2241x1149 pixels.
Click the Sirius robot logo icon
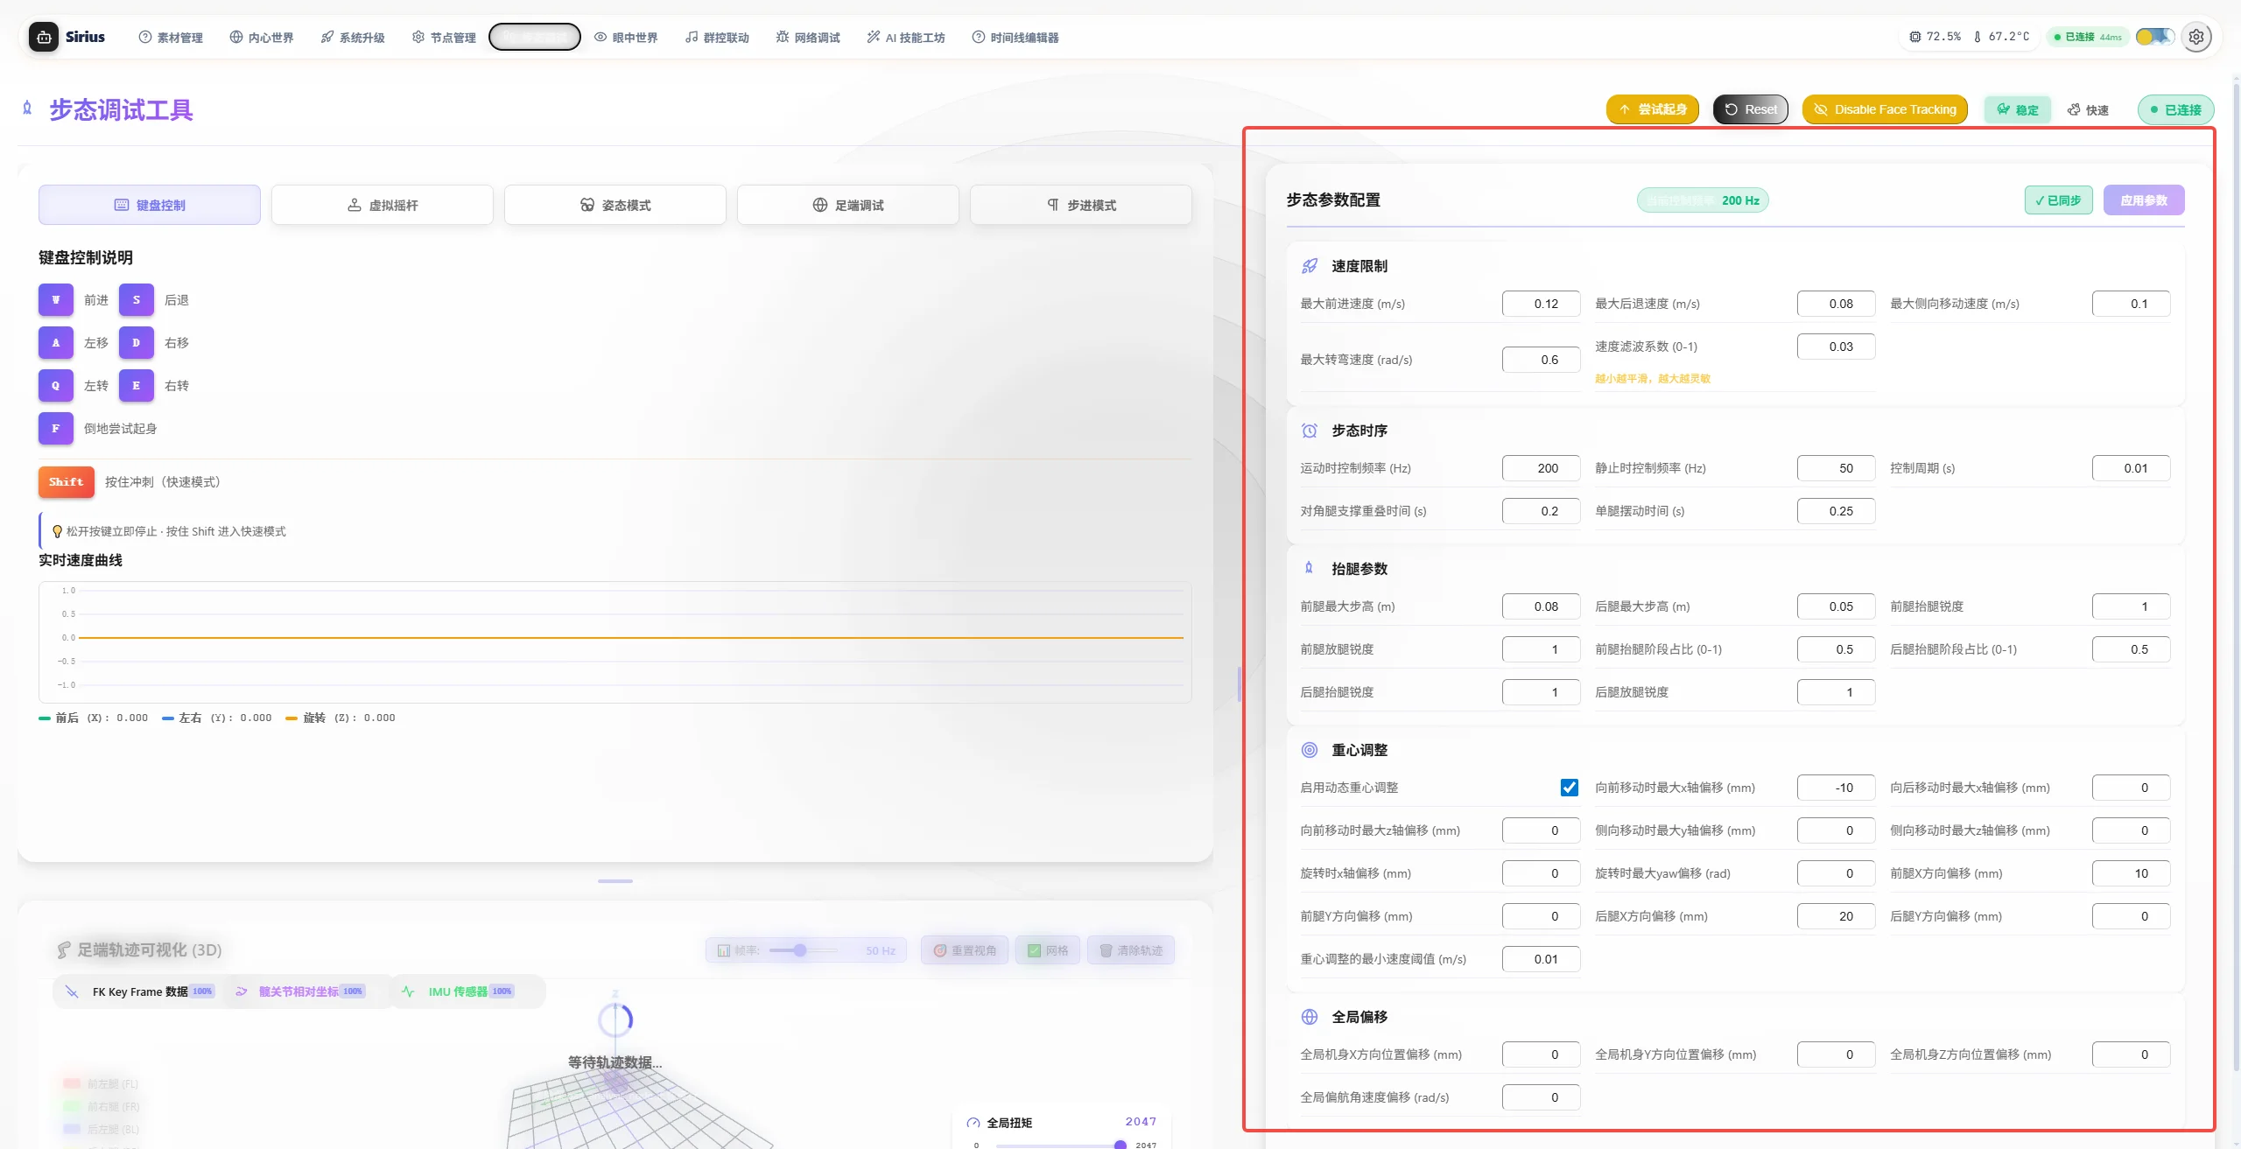44,37
